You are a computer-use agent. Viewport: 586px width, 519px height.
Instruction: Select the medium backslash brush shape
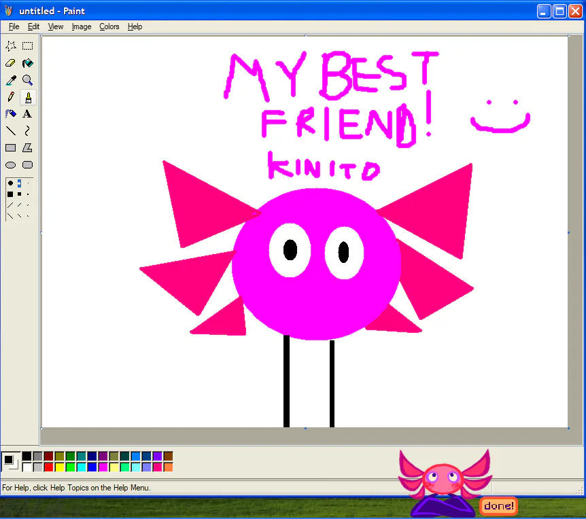tap(20, 216)
